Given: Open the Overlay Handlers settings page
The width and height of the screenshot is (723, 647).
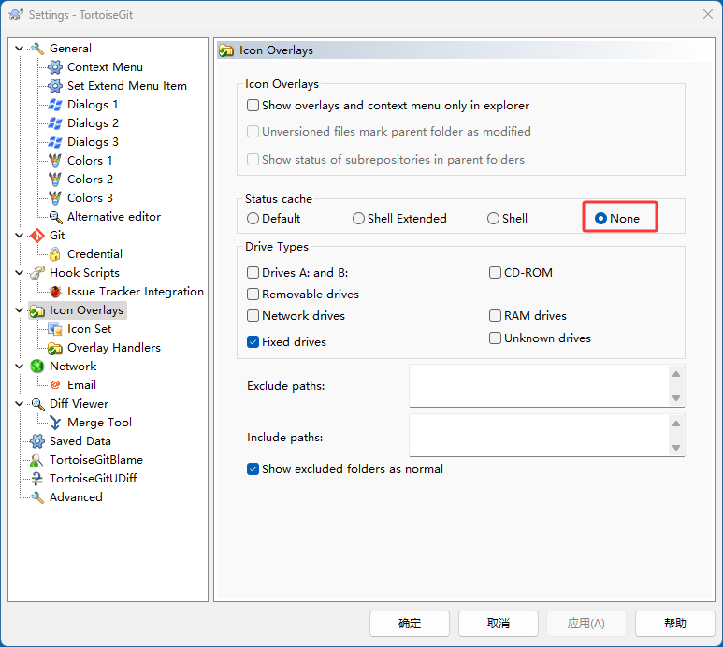Looking at the screenshot, I should [x=114, y=348].
